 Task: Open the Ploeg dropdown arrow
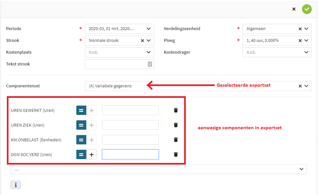[x=306, y=41]
